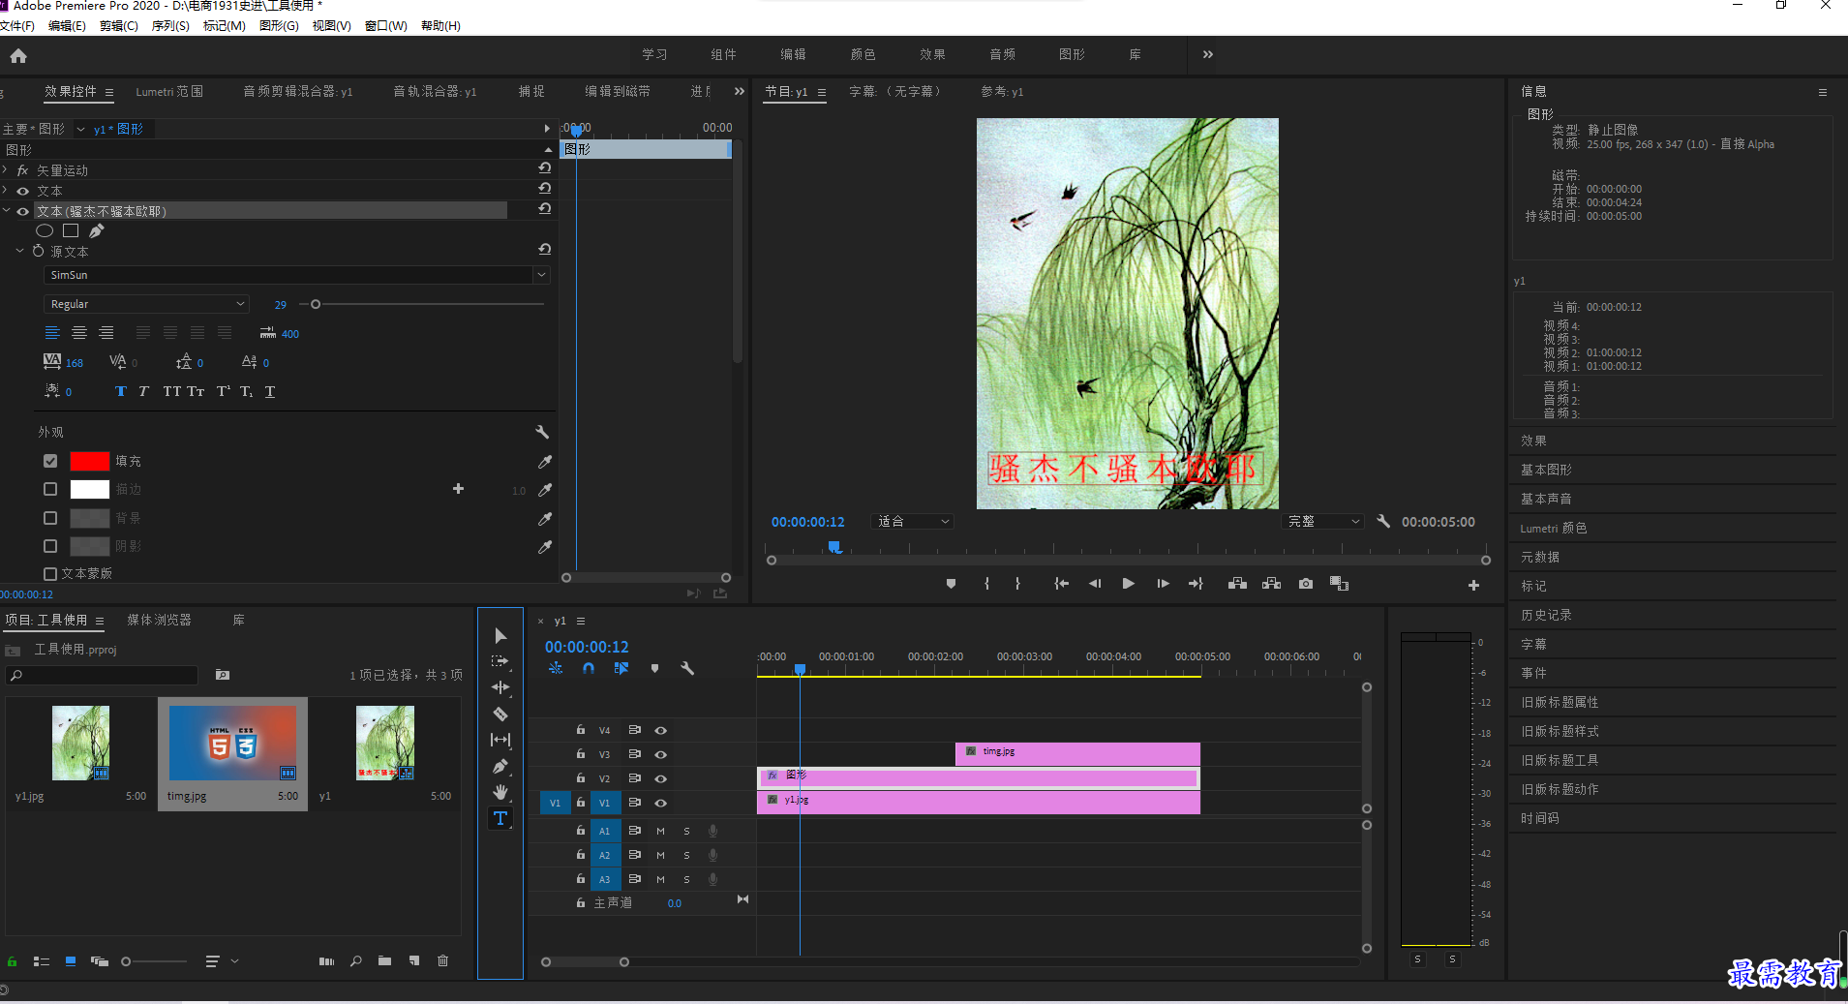
Task: Open the Regular font style dropdown
Action: pos(146,304)
